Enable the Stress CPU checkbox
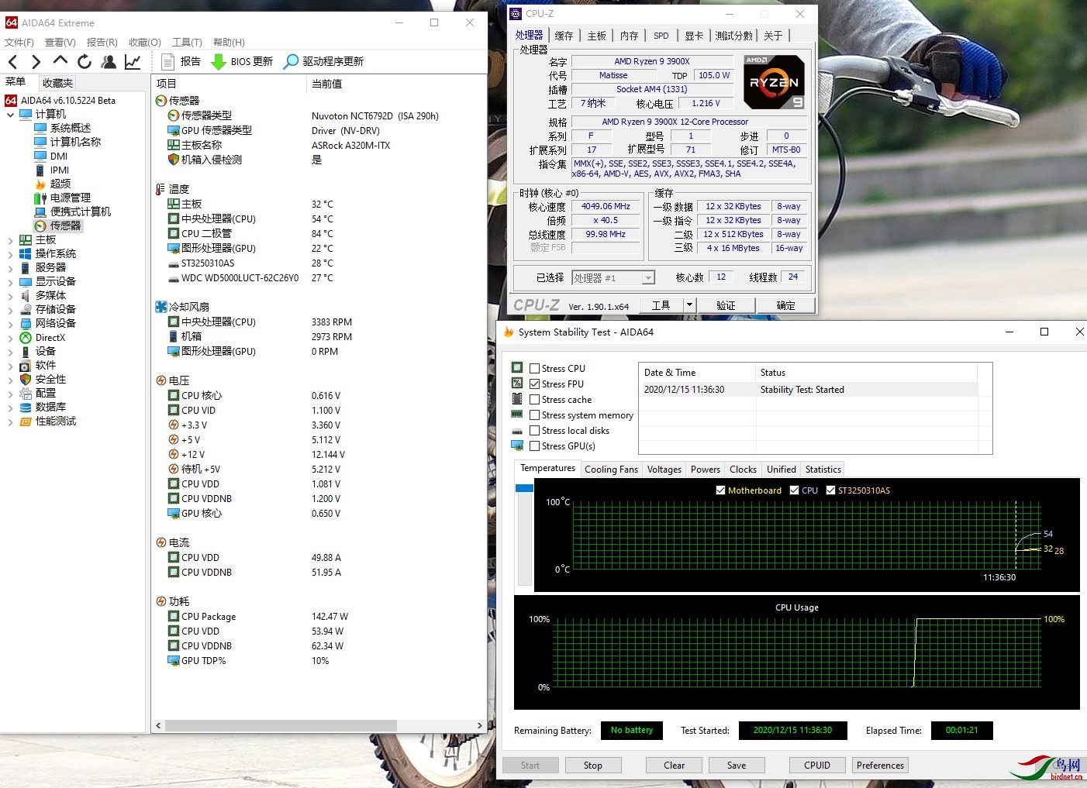Screen dimensions: 1087x788 click(x=535, y=367)
